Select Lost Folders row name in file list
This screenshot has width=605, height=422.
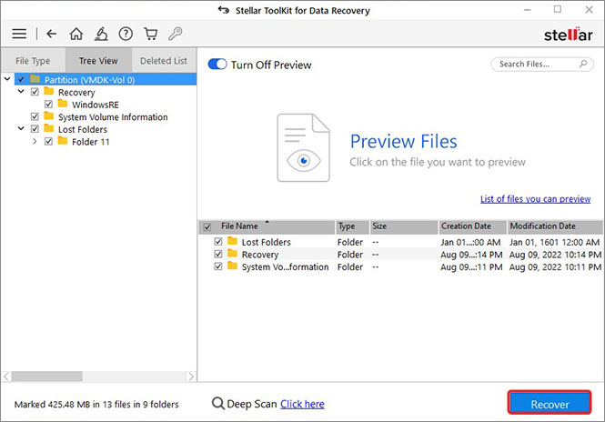pyautogui.click(x=266, y=242)
